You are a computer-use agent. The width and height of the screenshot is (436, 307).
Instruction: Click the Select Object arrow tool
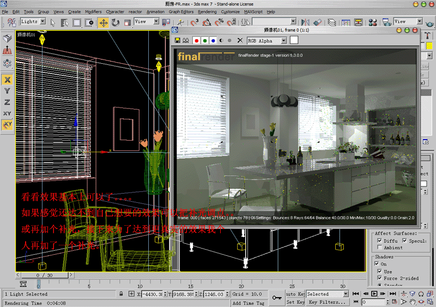tap(53, 22)
